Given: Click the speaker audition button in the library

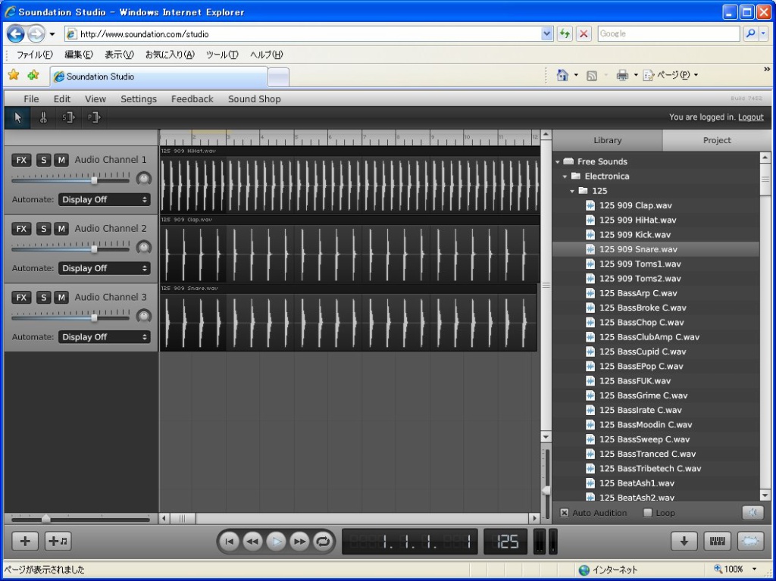Looking at the screenshot, I should pos(753,513).
